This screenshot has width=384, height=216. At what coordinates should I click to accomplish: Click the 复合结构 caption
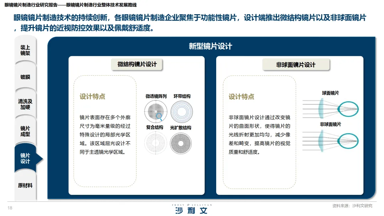(x=155, y=128)
